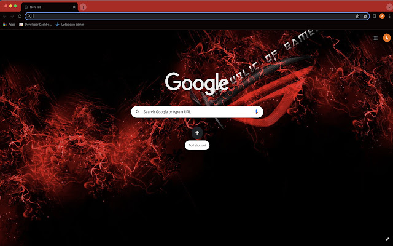Open the Google apps grid
Screen dimensions: 393x246
tap(375, 38)
